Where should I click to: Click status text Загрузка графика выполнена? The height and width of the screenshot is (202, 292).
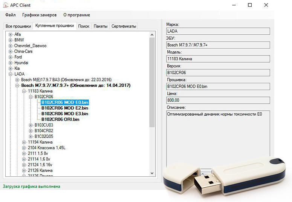click(32, 187)
